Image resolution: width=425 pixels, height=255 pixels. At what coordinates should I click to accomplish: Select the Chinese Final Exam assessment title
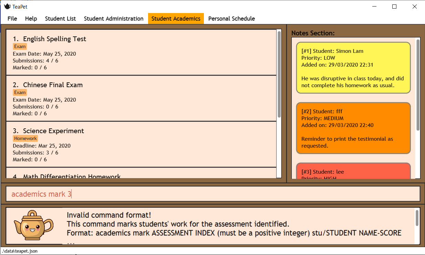53,85
